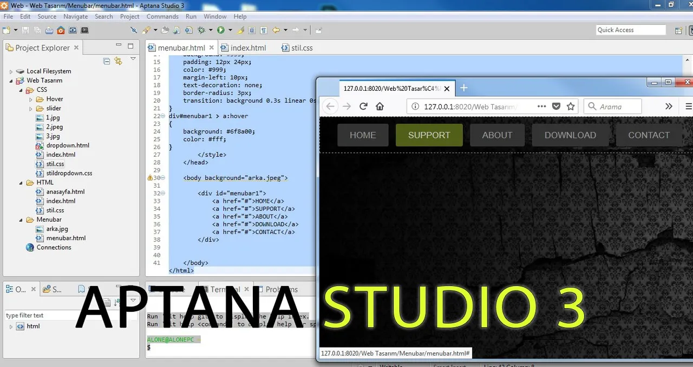Image resolution: width=693 pixels, height=367 pixels.
Task: Click the New file toolbar icon
Action: pos(6,30)
